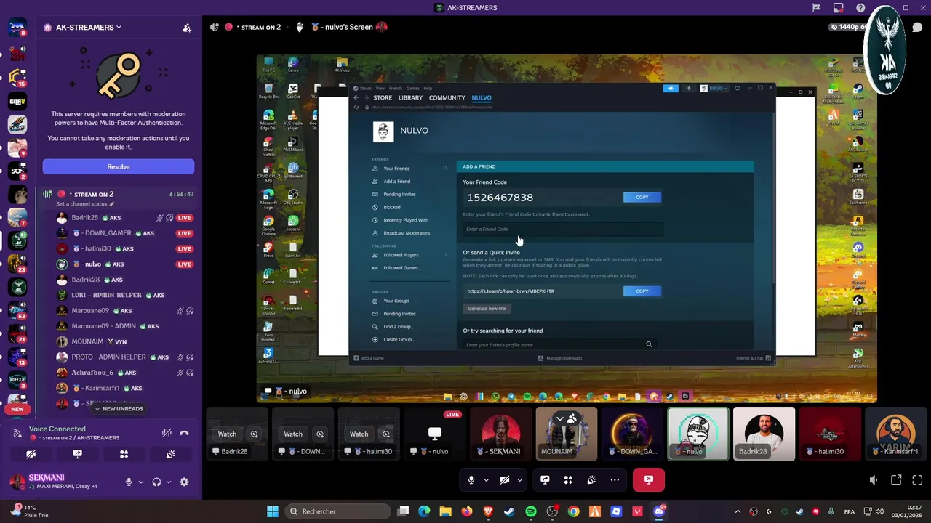Open COMMUNITY tab in streamed Steam

tap(447, 97)
